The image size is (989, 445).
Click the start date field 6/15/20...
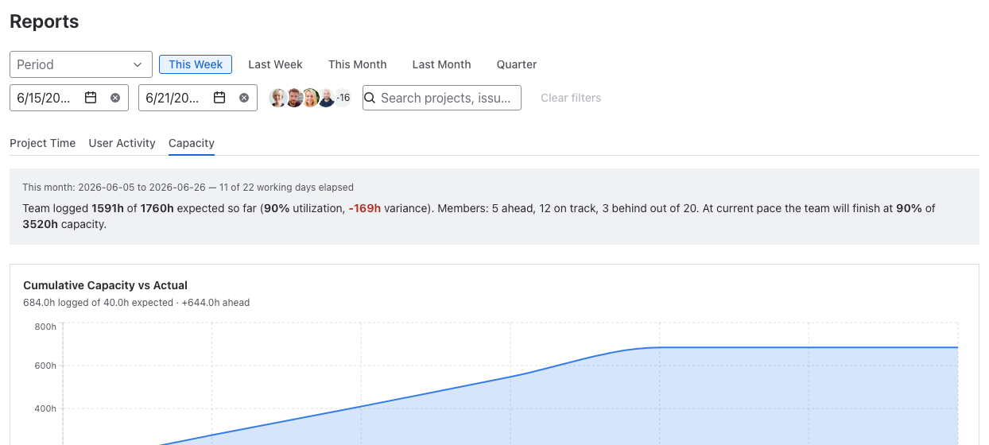[69, 98]
